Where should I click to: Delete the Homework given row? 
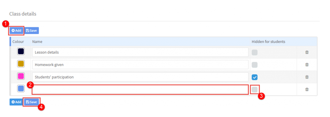coord(307,65)
